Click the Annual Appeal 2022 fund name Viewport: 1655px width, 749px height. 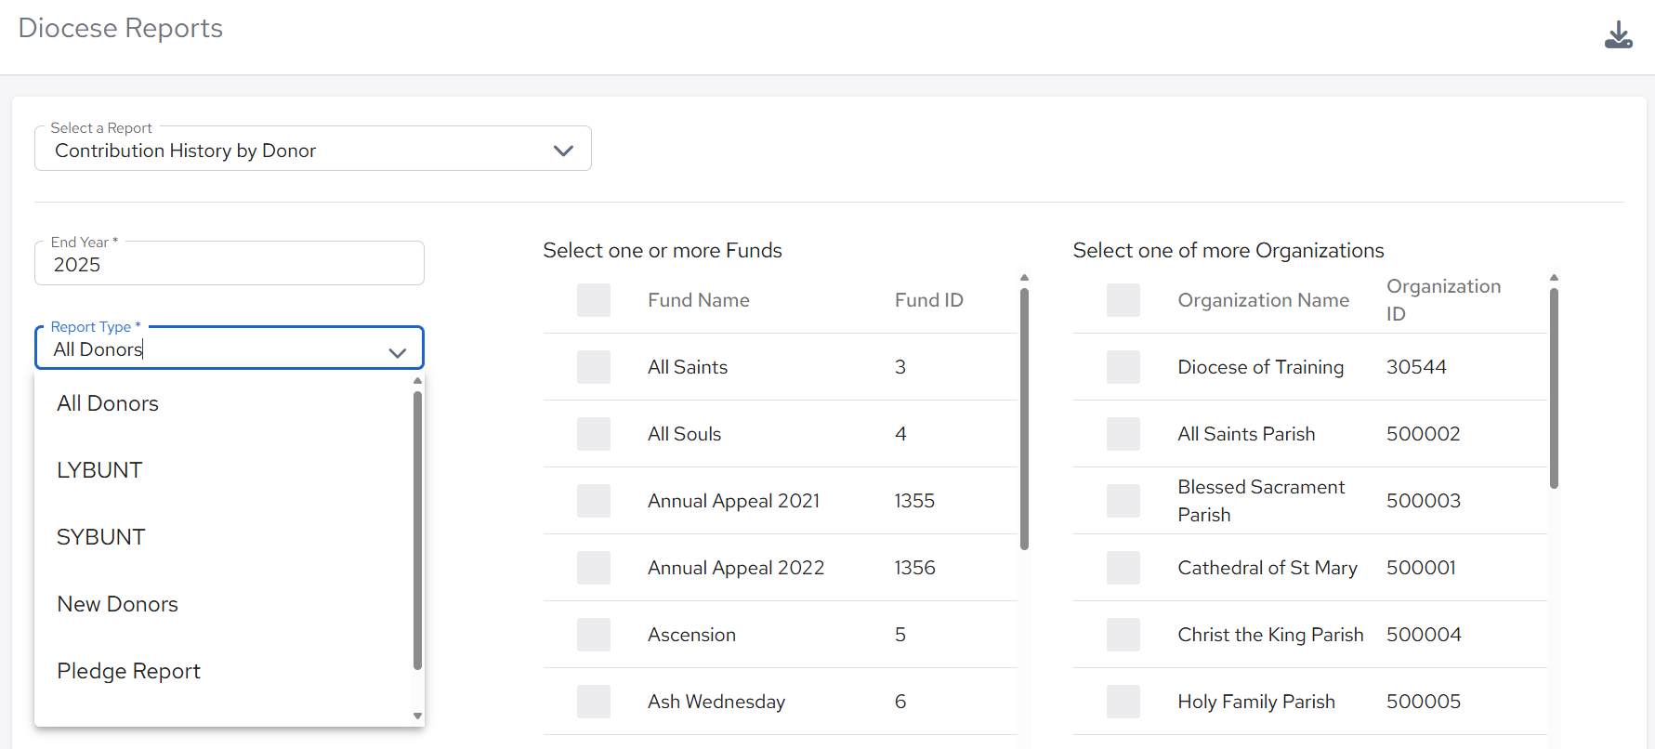click(x=736, y=568)
